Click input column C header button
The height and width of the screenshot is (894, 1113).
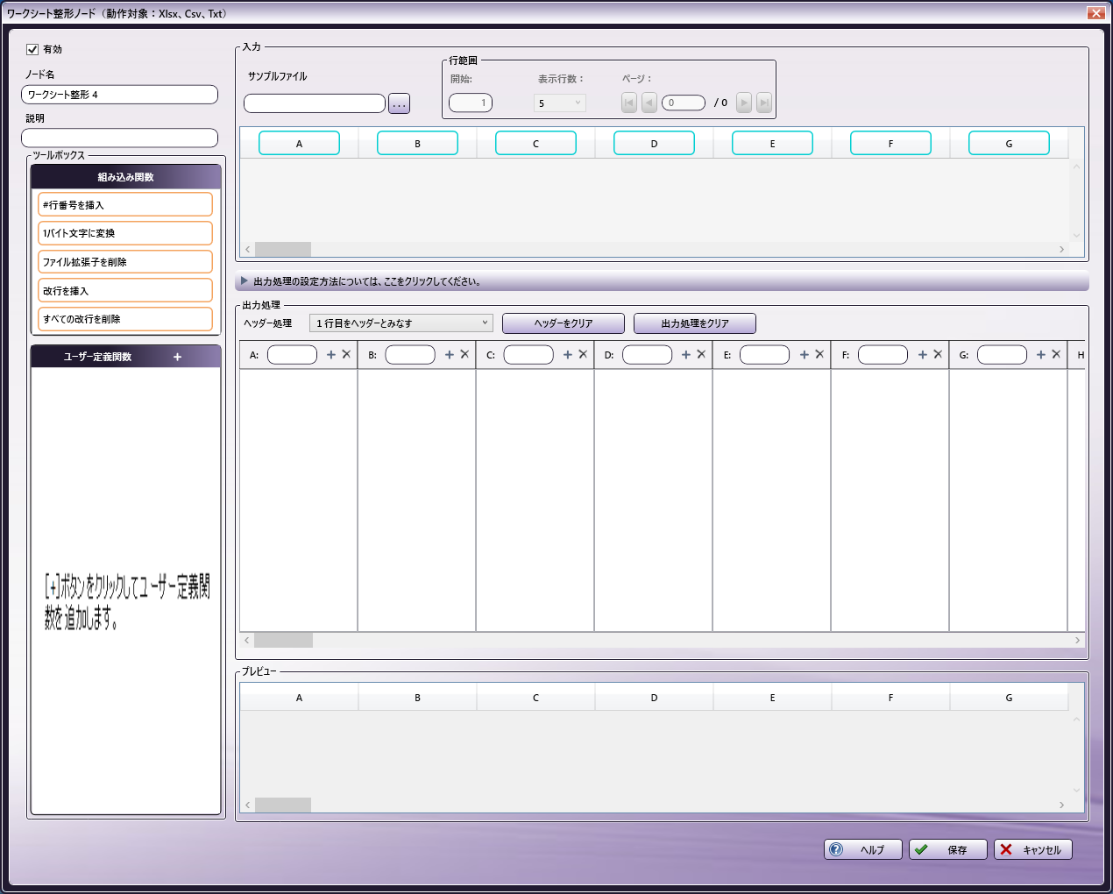[x=535, y=143]
